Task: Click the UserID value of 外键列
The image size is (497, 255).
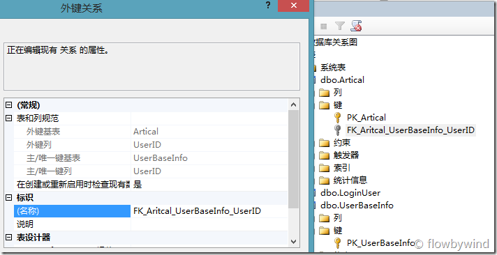Action: (x=147, y=145)
